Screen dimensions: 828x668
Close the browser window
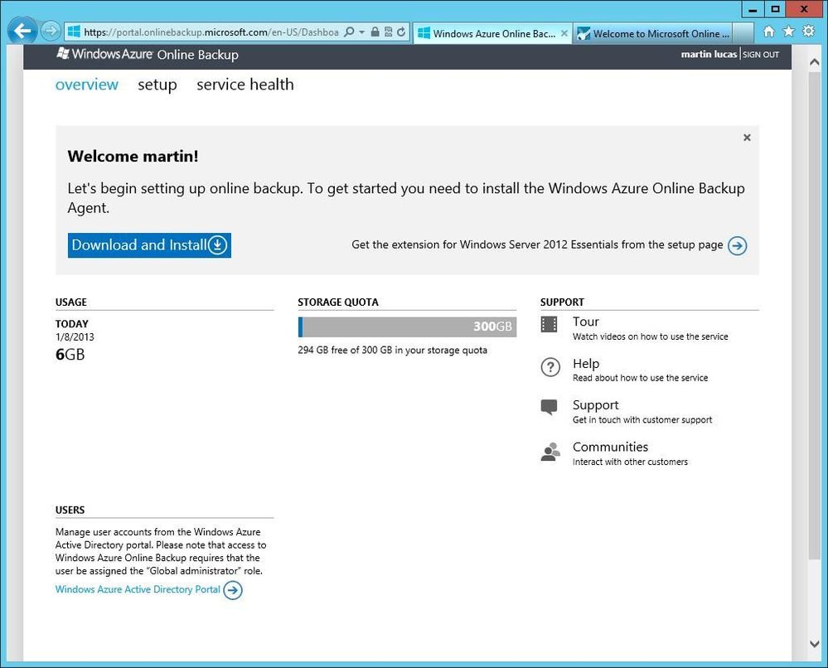pos(804,9)
